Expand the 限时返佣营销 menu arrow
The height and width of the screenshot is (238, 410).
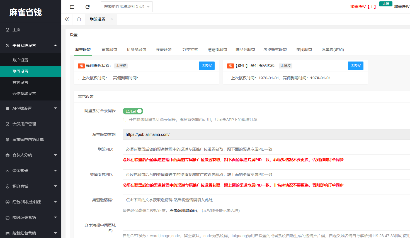point(55,217)
